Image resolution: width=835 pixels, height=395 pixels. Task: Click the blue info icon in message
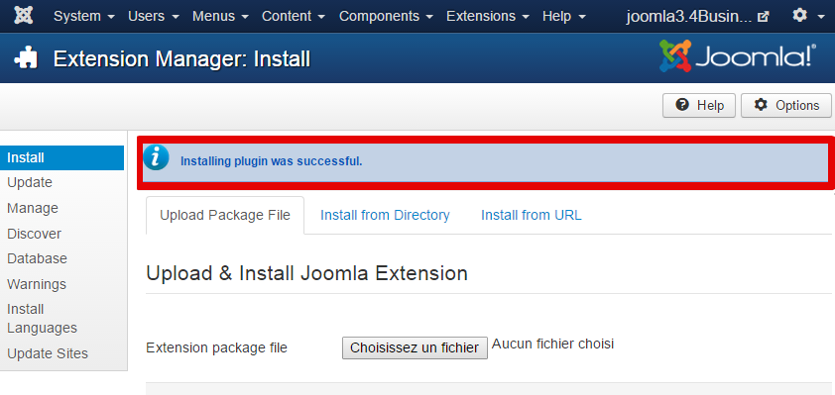tap(156, 157)
